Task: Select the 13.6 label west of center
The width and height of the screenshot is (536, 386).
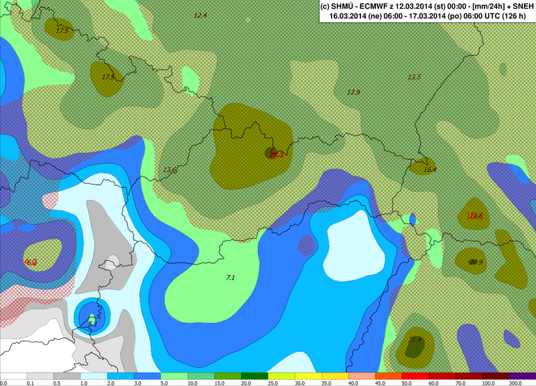Action: (x=170, y=171)
